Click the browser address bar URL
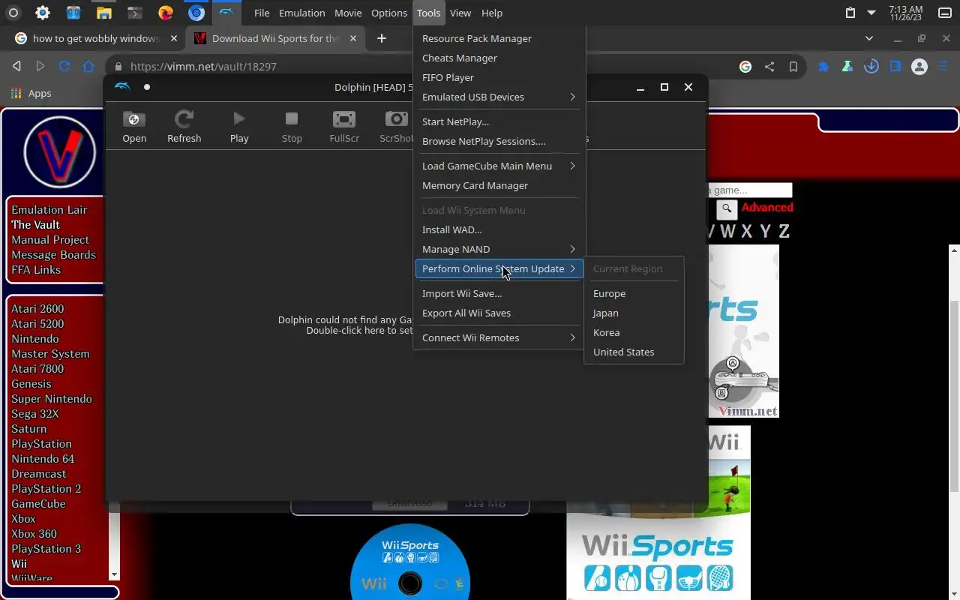The height and width of the screenshot is (600, 960). coord(203,67)
